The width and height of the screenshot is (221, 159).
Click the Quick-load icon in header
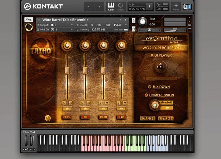click(x=120, y=6)
